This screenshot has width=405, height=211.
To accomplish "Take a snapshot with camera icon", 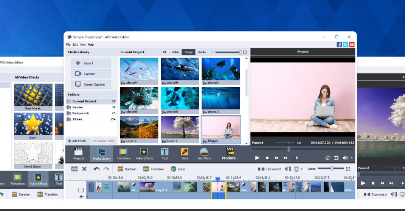I will 336,158.
